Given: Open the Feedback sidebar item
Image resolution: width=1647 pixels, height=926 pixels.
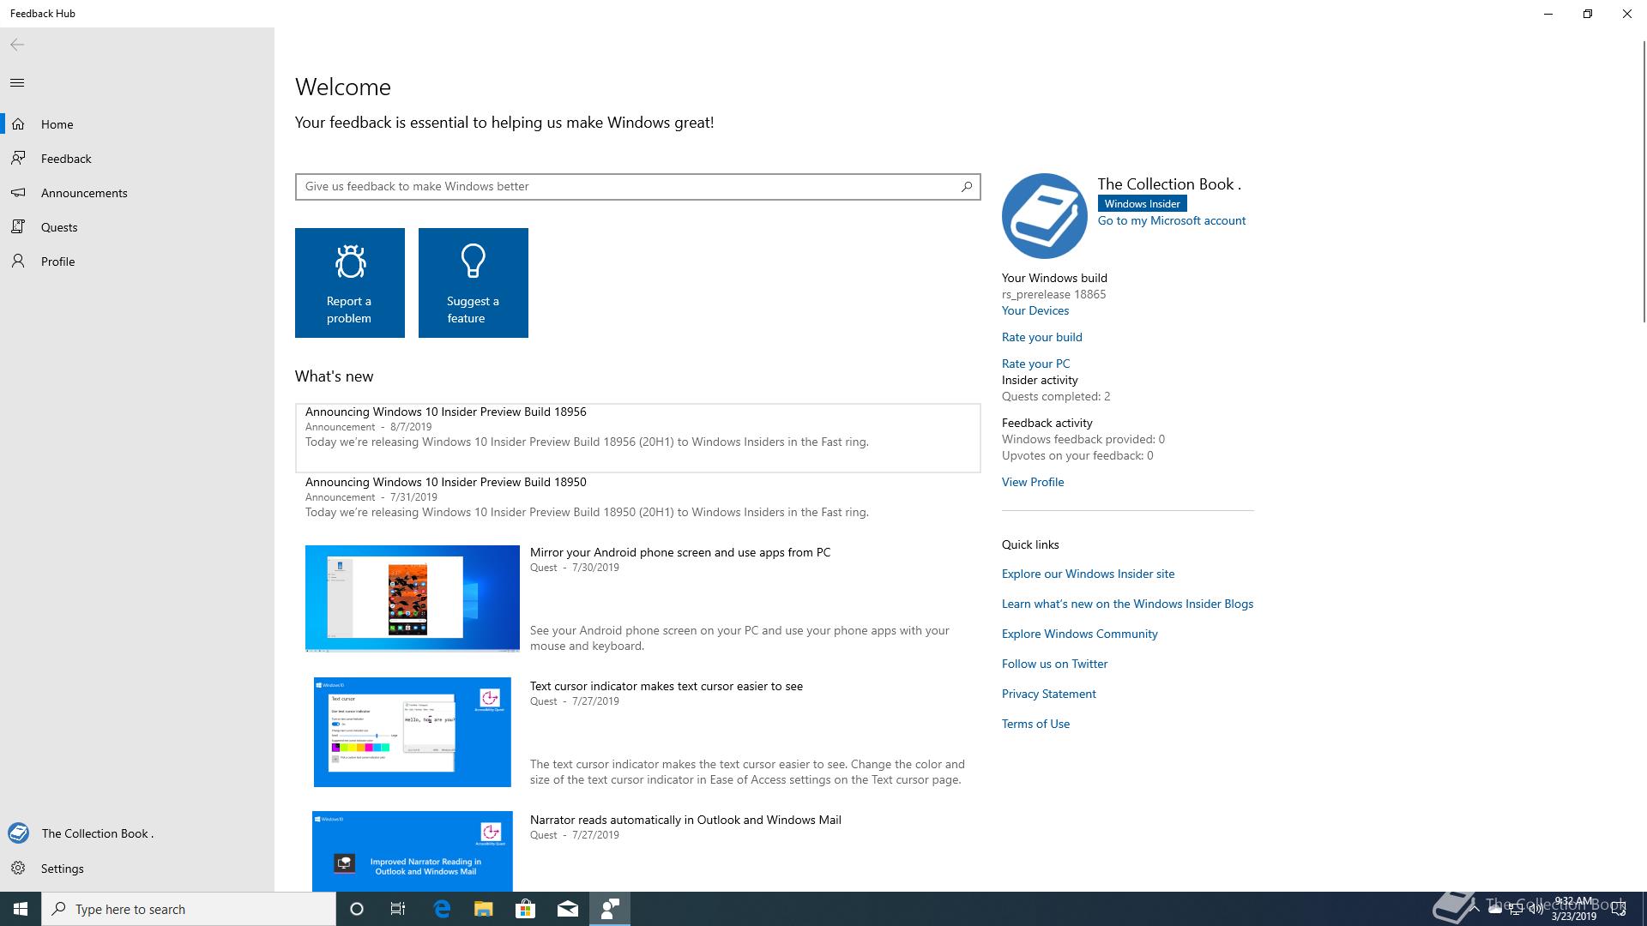Looking at the screenshot, I should tap(137, 159).
